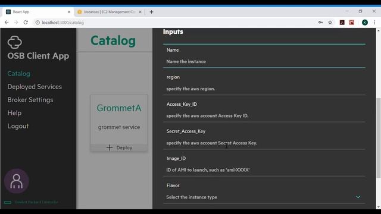Click the browser forward arrow
381x214 pixels.
click(x=16, y=23)
